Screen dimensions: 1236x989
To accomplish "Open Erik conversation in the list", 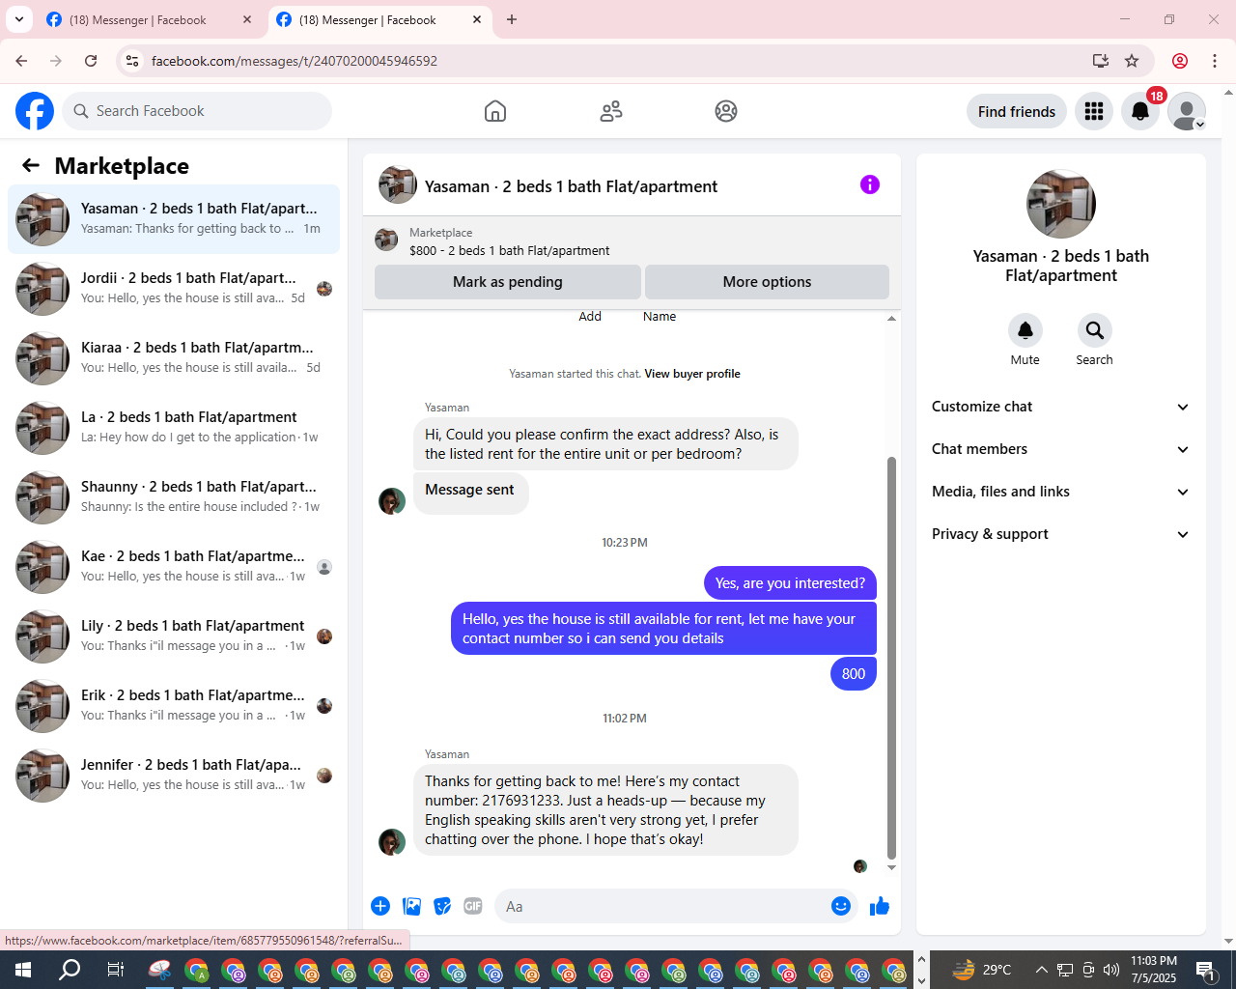I will click(x=174, y=706).
